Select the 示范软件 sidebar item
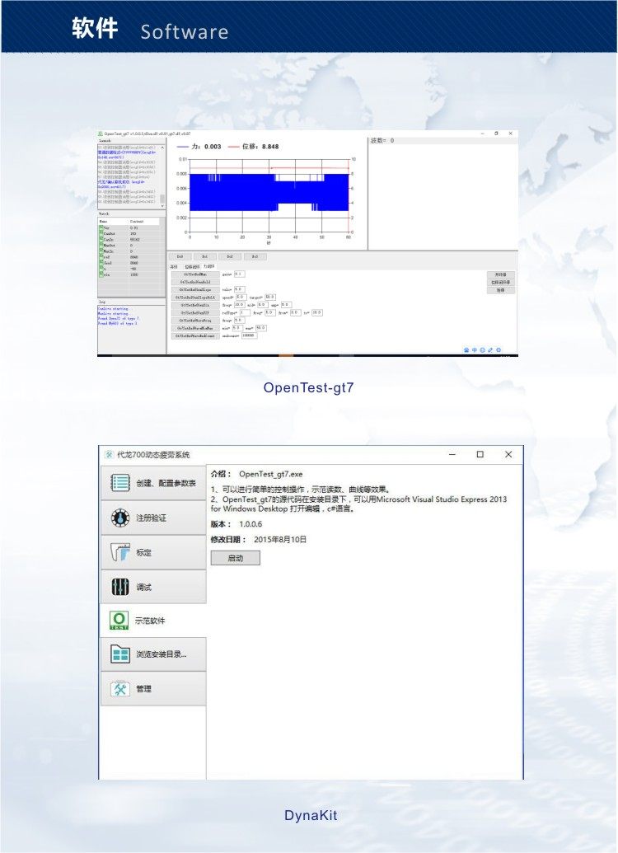 click(153, 620)
